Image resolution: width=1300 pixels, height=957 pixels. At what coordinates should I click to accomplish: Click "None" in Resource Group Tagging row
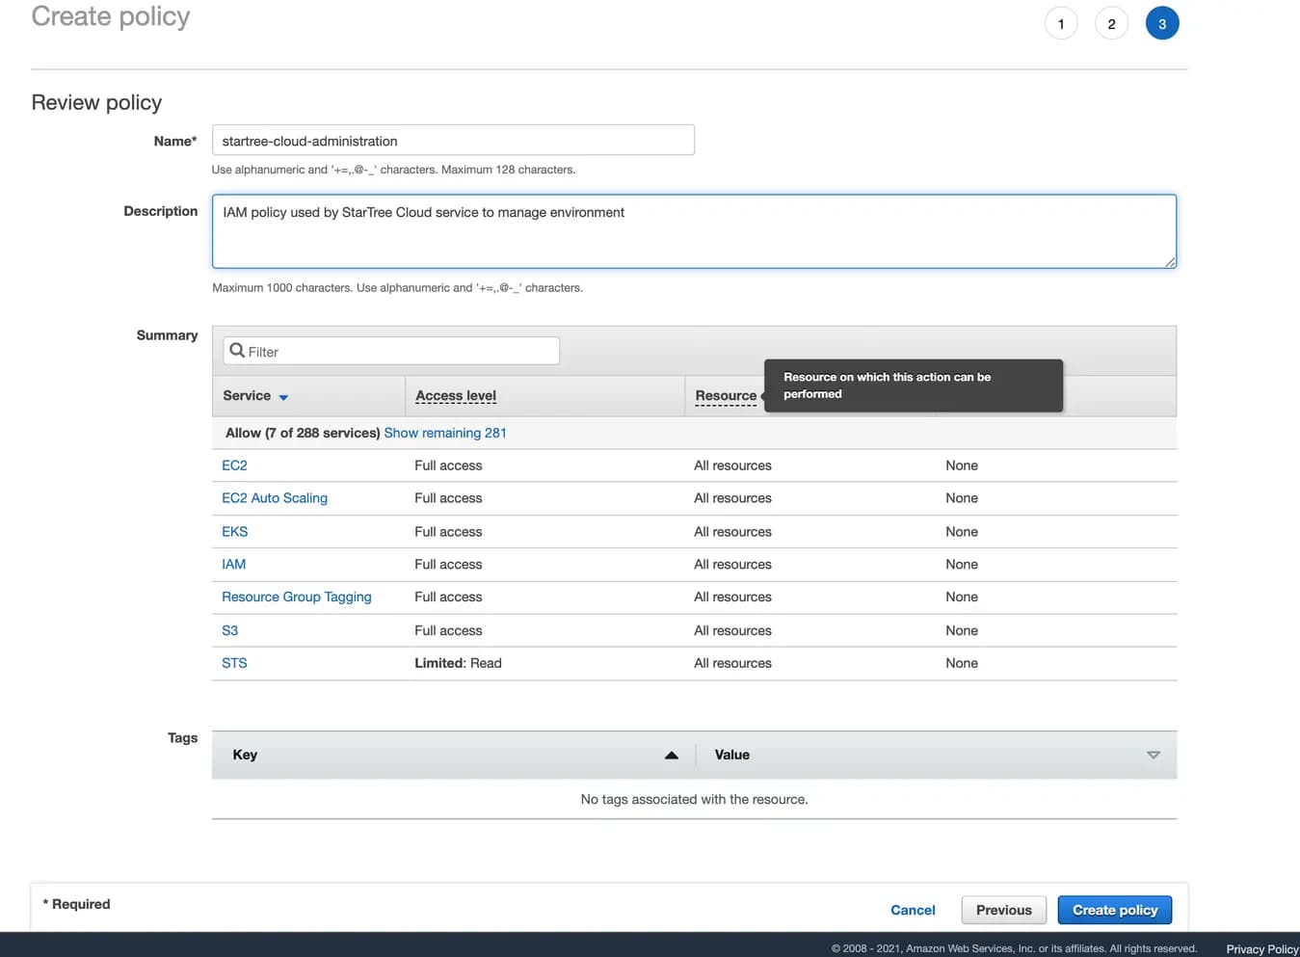962,598
